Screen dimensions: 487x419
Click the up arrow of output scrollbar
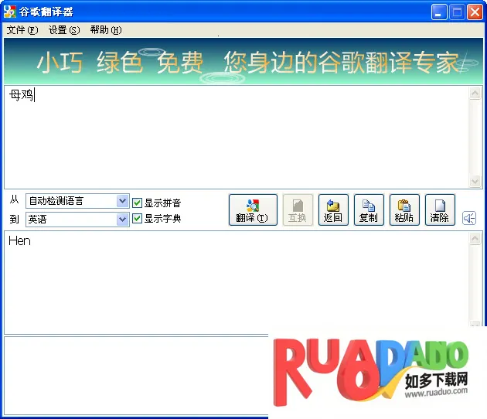[475, 237]
